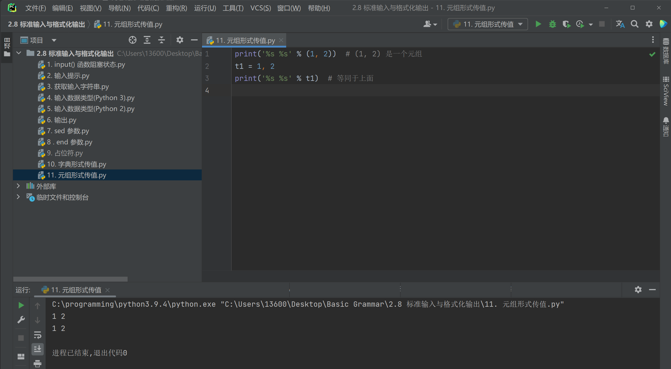Open the 编辑(E) menu

coord(62,8)
